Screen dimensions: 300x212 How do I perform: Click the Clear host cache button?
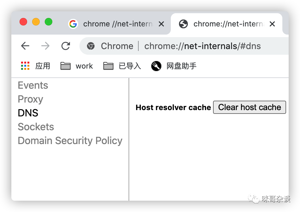pos(250,107)
